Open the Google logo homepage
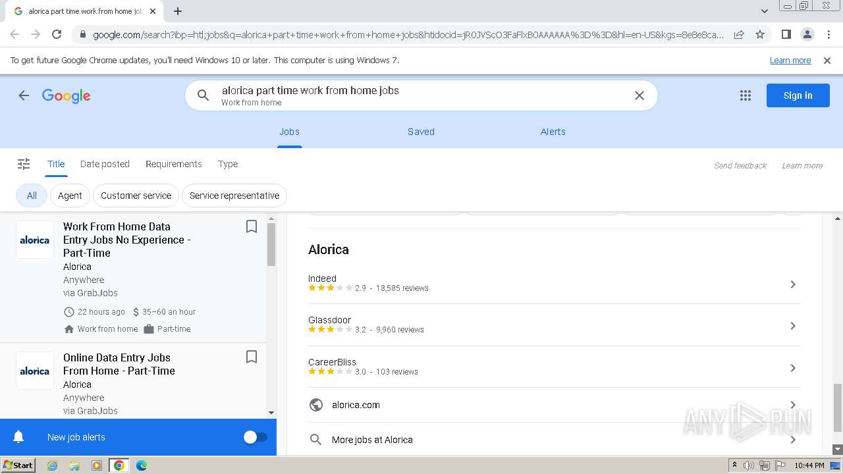843x474 pixels. point(67,95)
